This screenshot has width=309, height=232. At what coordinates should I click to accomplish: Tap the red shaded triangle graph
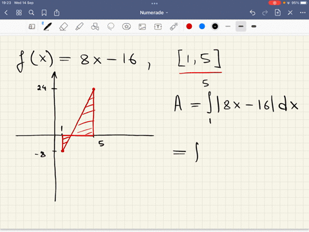[x=79, y=120]
